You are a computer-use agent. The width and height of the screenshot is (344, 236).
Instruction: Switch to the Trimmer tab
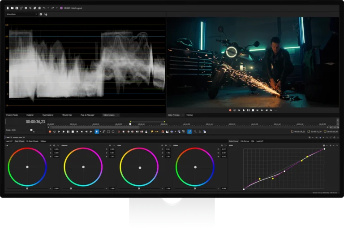189,115
